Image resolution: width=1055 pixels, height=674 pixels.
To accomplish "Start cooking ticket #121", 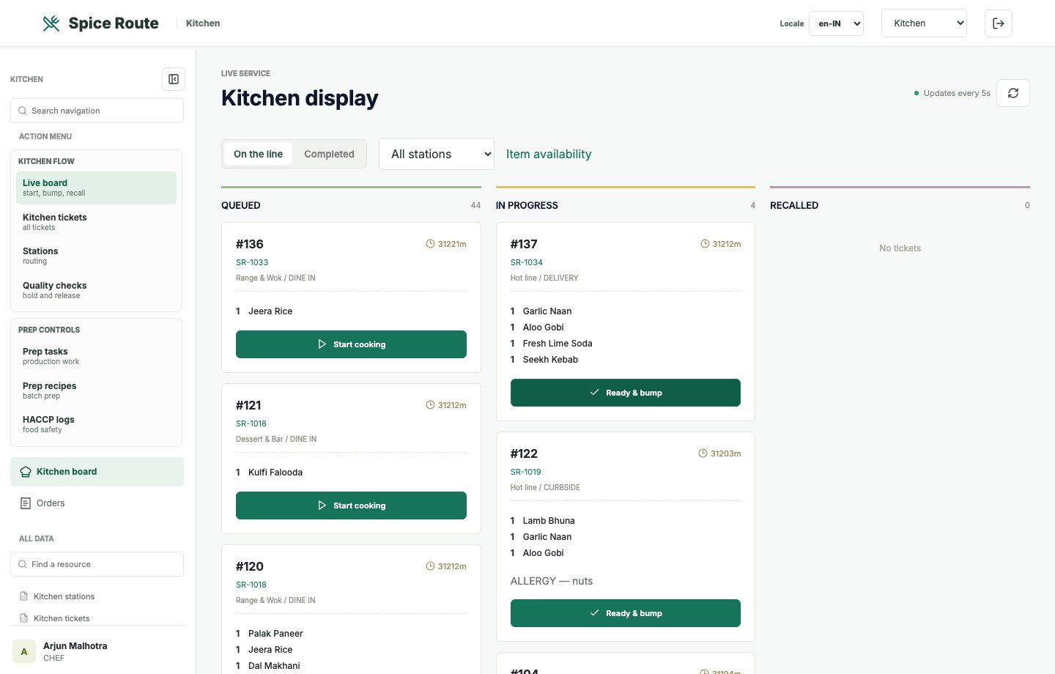I will pos(351,505).
